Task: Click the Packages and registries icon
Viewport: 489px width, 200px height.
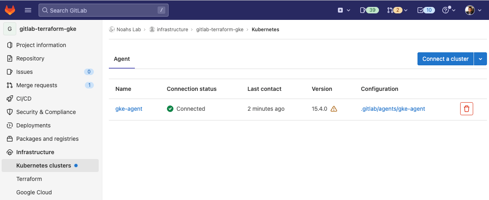Action: click(x=10, y=139)
